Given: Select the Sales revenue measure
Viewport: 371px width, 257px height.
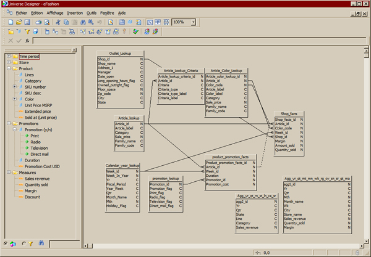Looking at the screenshot, I should click(36, 178).
